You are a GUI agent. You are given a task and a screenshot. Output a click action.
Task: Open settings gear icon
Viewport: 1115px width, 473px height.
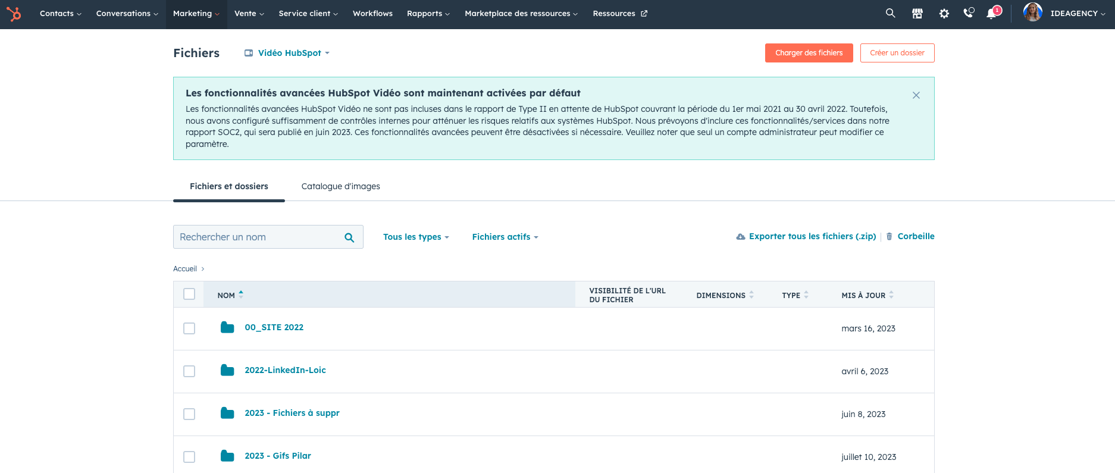(944, 14)
